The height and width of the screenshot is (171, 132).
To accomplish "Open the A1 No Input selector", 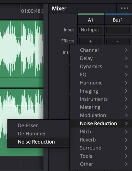I will tap(91, 30).
